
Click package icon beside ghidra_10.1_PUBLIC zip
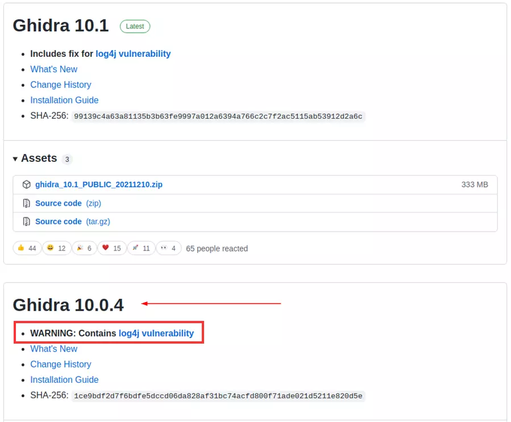coord(26,185)
